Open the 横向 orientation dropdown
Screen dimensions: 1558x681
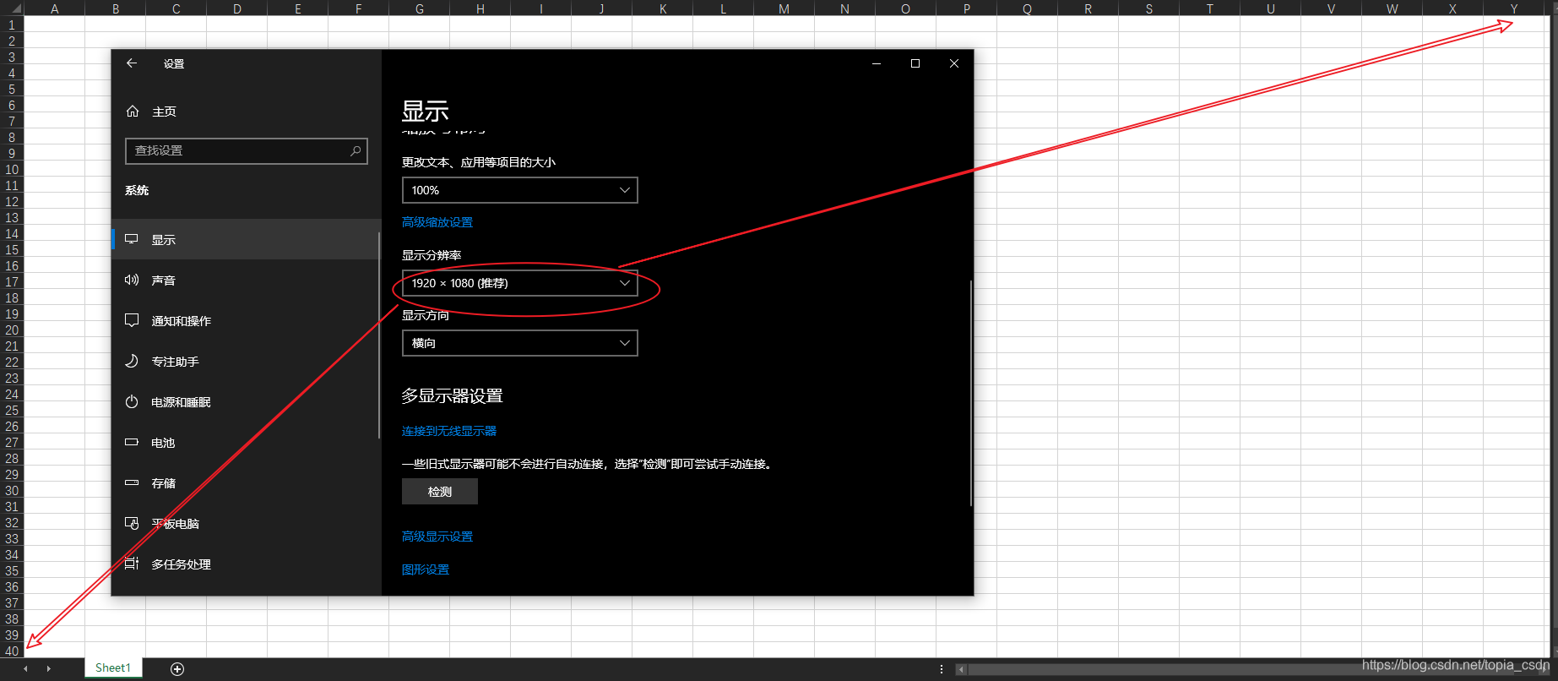tap(519, 343)
